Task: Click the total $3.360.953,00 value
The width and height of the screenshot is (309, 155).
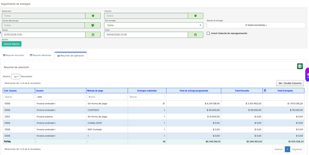Action: tap(254, 142)
